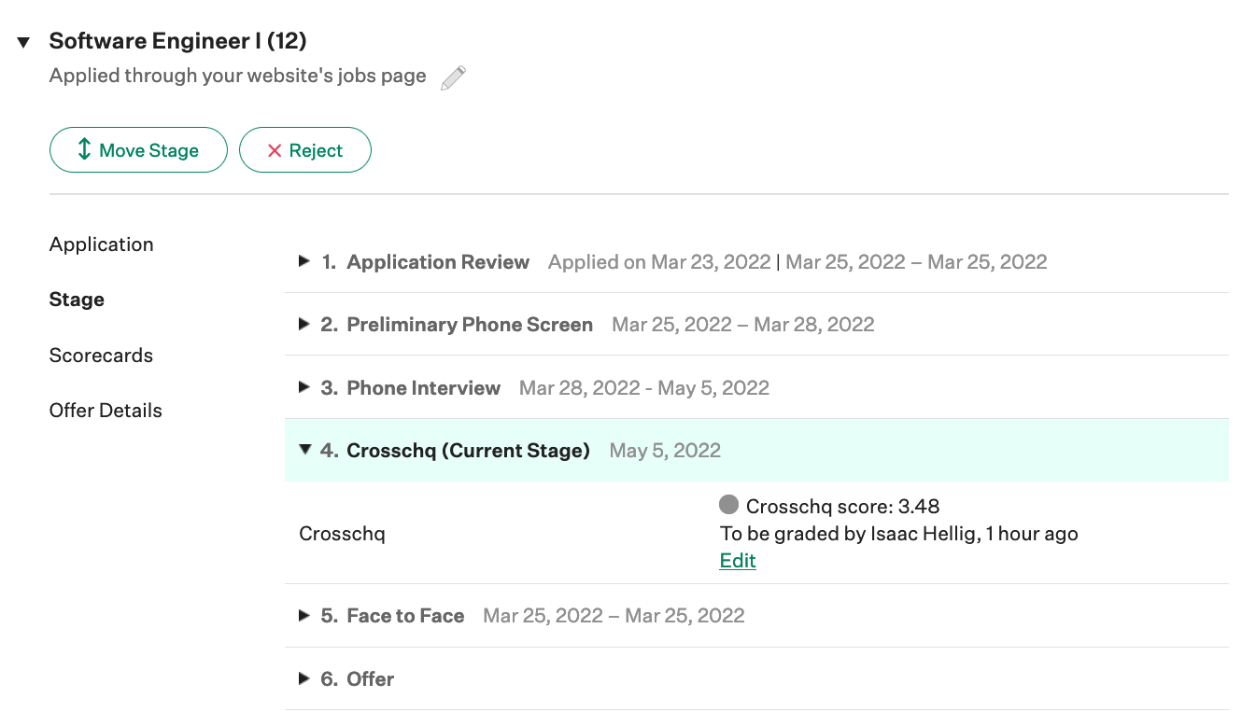
Task: Go to Scorecards section
Action: pyautogui.click(x=101, y=356)
